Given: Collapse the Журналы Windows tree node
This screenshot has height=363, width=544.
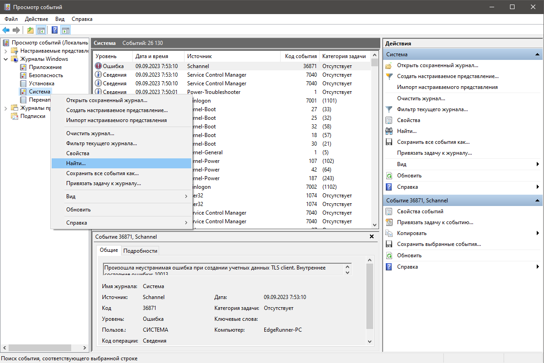Looking at the screenshot, I should click(x=5, y=59).
